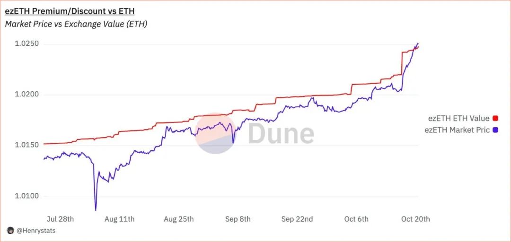Click the blue line's lowest dip point
511x242 pixels.
(x=96, y=210)
